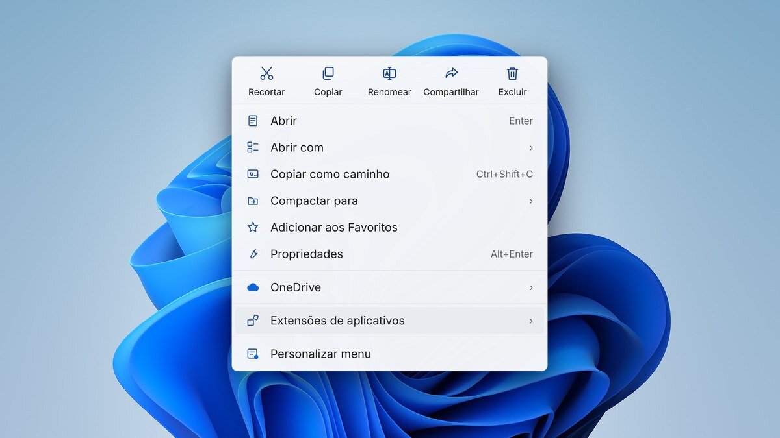Click the Excluir trash icon
780x438 pixels.
point(513,73)
